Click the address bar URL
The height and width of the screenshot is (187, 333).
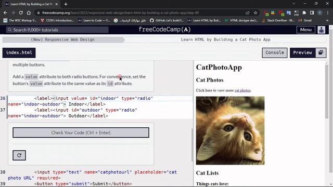click(x=120, y=12)
